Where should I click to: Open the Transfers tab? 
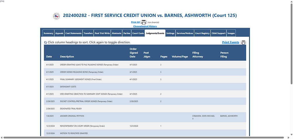(88, 33)
